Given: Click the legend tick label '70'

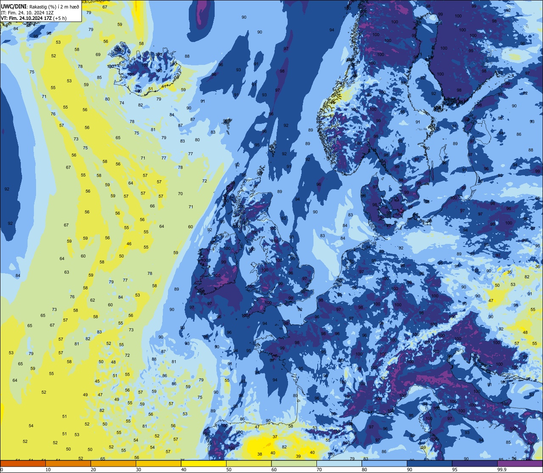Looking at the screenshot, I should pos(319,470).
